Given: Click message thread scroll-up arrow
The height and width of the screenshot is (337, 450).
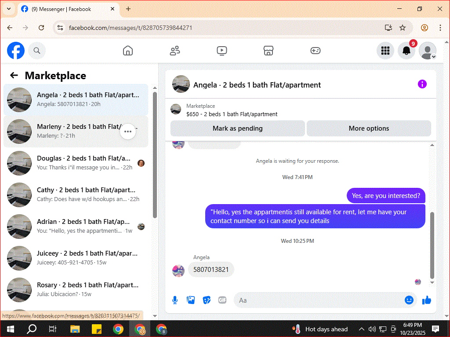Looking at the screenshot, I should (432, 145).
